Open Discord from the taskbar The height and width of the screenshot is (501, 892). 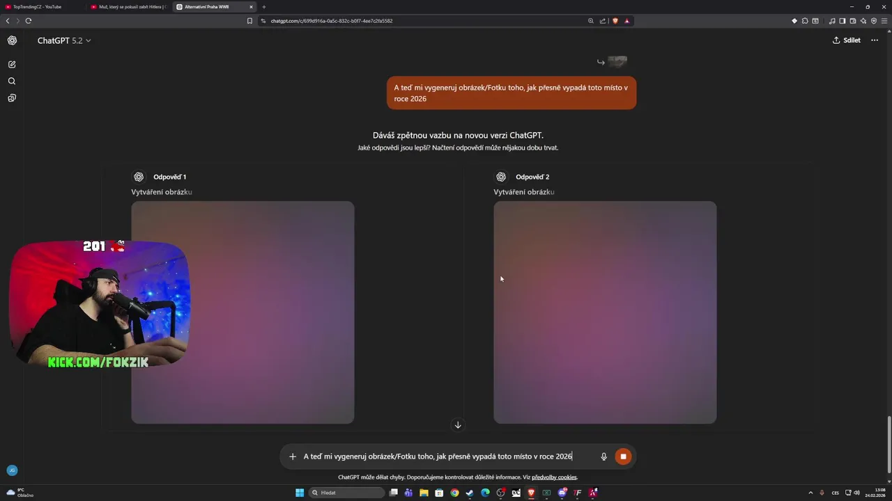562,493
